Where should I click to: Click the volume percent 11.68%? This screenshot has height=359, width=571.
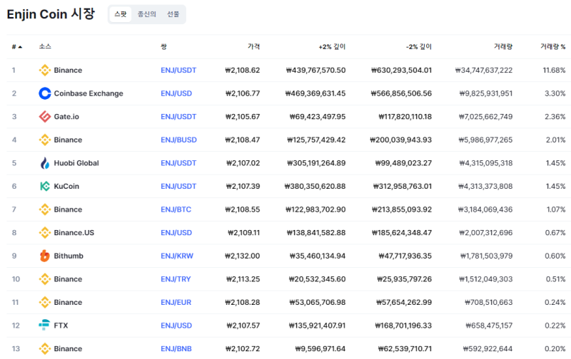click(555, 70)
